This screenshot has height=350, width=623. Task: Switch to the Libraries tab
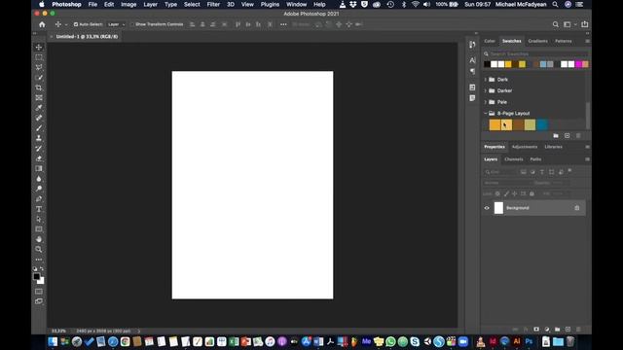coord(553,147)
